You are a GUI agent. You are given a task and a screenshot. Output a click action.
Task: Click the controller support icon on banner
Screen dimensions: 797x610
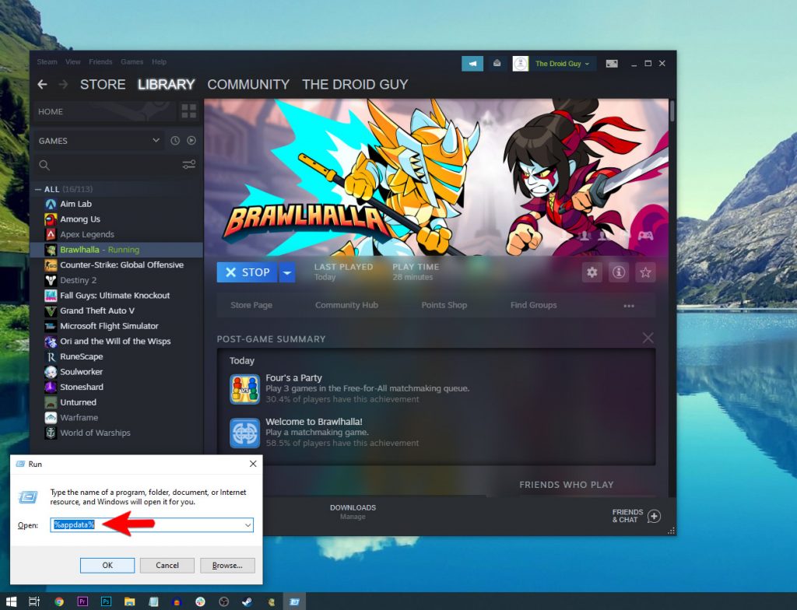coord(645,235)
